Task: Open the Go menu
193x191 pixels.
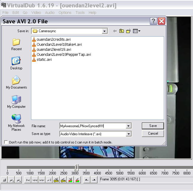Action: 25,12
